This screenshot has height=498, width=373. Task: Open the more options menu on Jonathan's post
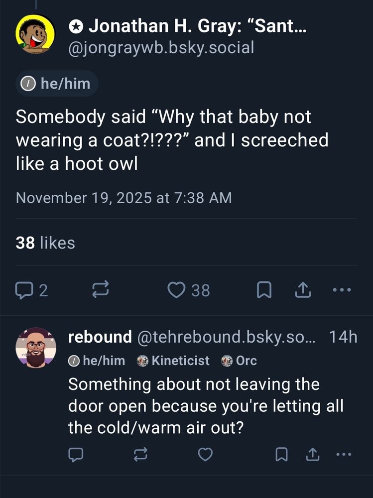341,290
